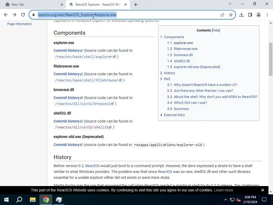View site information lock icon

(x=34, y=15)
